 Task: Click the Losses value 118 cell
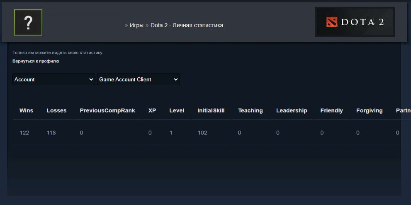[x=51, y=133]
